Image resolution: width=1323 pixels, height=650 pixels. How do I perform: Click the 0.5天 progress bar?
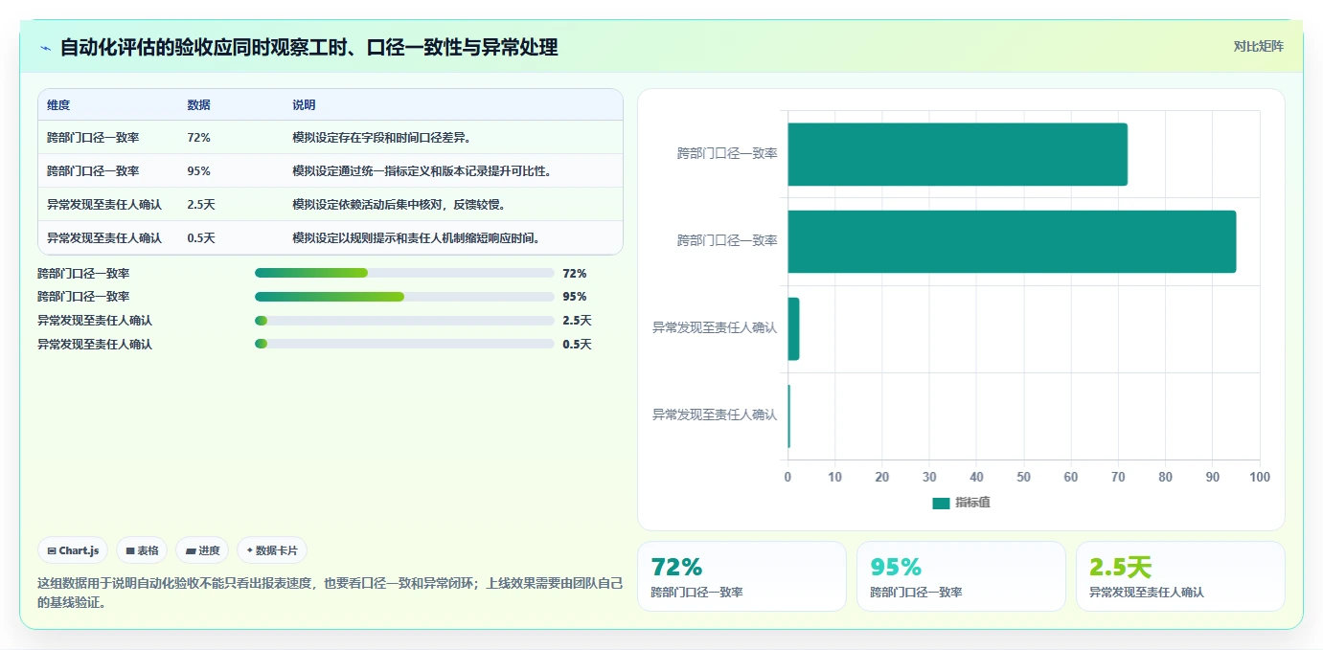point(404,345)
